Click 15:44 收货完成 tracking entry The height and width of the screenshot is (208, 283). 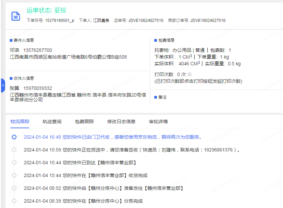pyautogui.click(x=86, y=175)
